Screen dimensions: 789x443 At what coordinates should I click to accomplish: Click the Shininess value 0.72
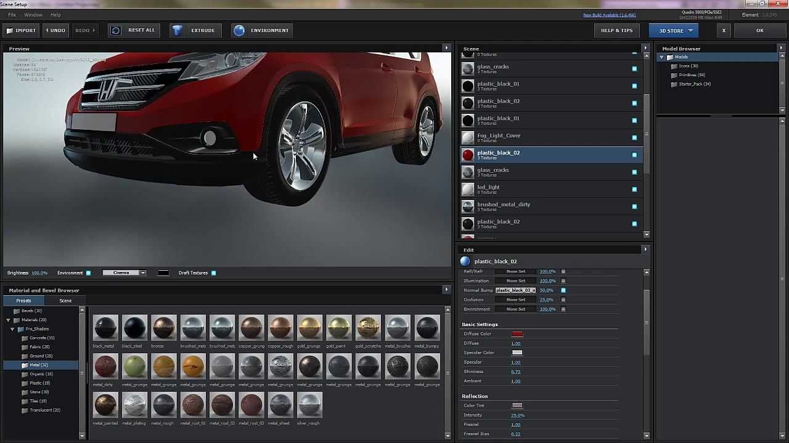[515, 372]
